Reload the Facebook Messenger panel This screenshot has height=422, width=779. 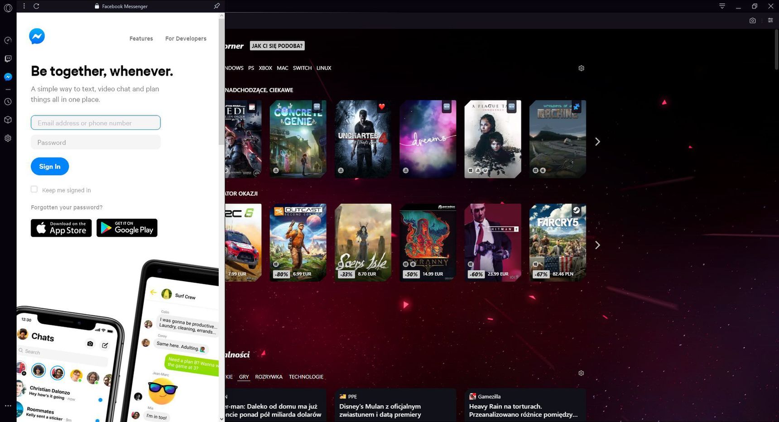pos(36,6)
